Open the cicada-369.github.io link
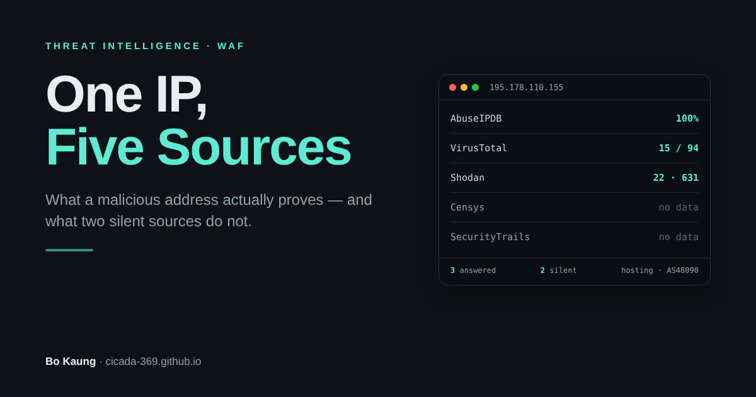756x397 pixels. click(153, 362)
